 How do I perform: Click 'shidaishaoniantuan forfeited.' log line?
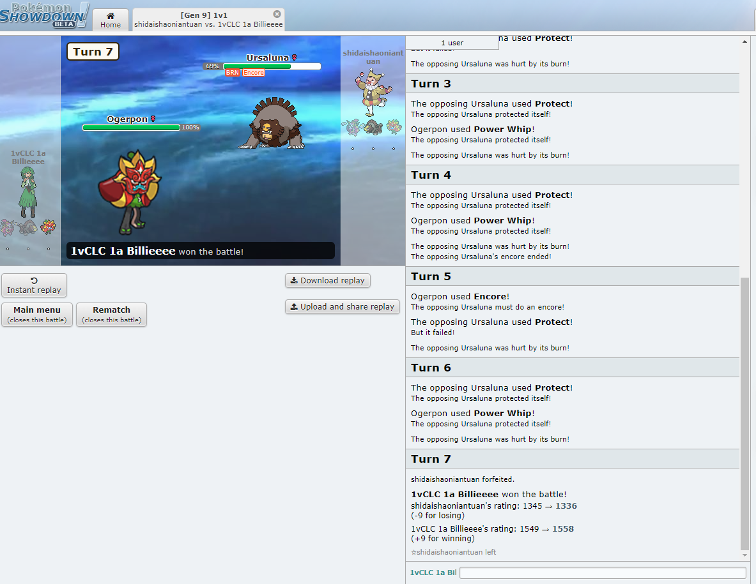[463, 479]
